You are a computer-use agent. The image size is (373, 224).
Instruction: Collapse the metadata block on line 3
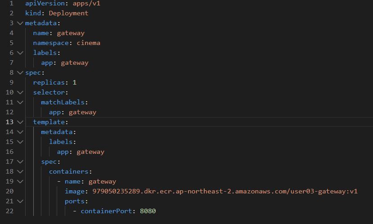pyautogui.click(x=20, y=23)
